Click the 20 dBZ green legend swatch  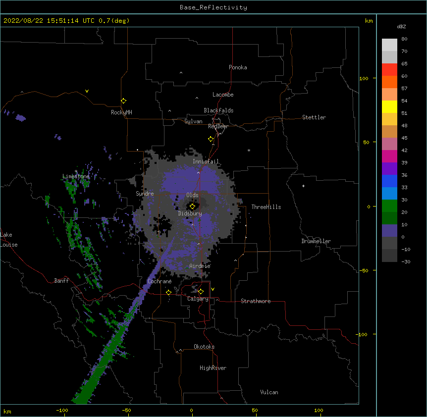tap(389, 218)
